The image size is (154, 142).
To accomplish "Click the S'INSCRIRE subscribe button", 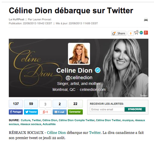I will pyautogui.click(x=135, y=109).
